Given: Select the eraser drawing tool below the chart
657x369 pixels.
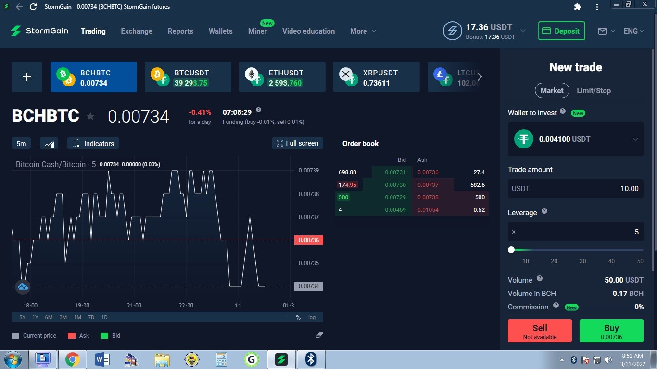Looking at the screenshot, I should pyautogui.click(x=319, y=335).
